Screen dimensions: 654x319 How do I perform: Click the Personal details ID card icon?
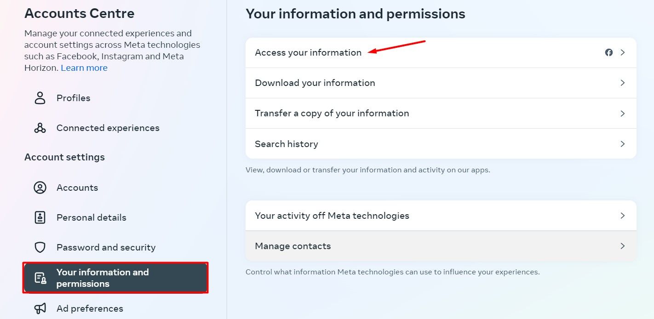pyautogui.click(x=40, y=217)
